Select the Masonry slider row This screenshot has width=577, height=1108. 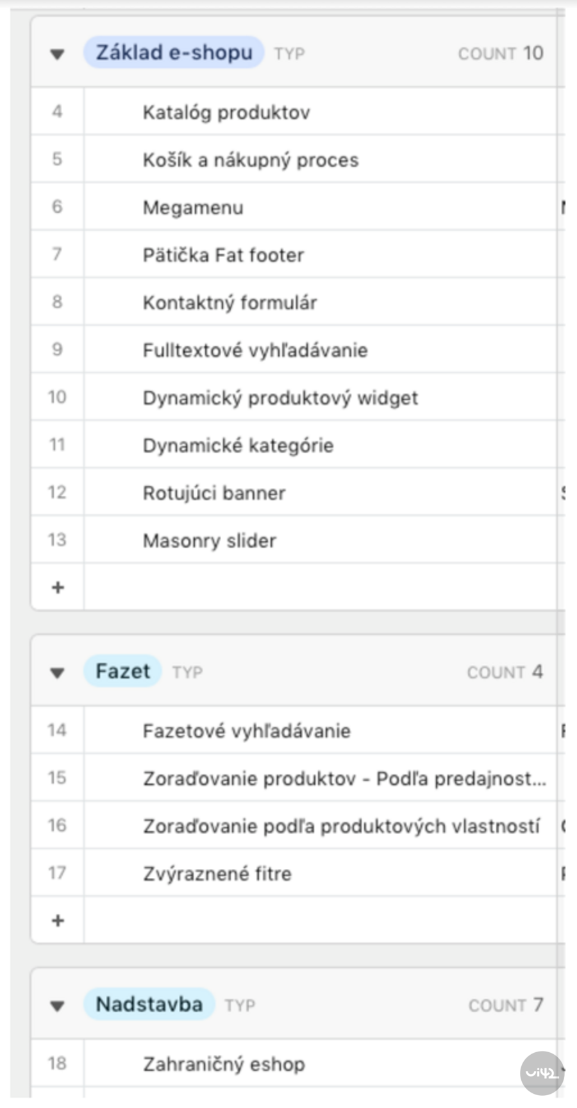[210, 540]
